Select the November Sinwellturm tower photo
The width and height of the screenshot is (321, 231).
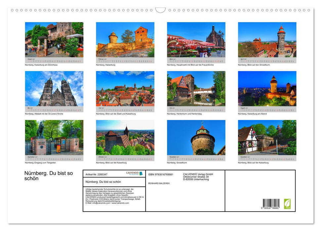coord(196,138)
